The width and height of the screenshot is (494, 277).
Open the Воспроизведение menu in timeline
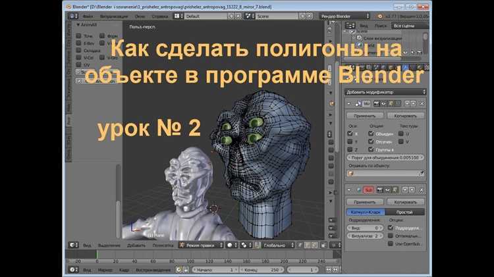point(153,270)
